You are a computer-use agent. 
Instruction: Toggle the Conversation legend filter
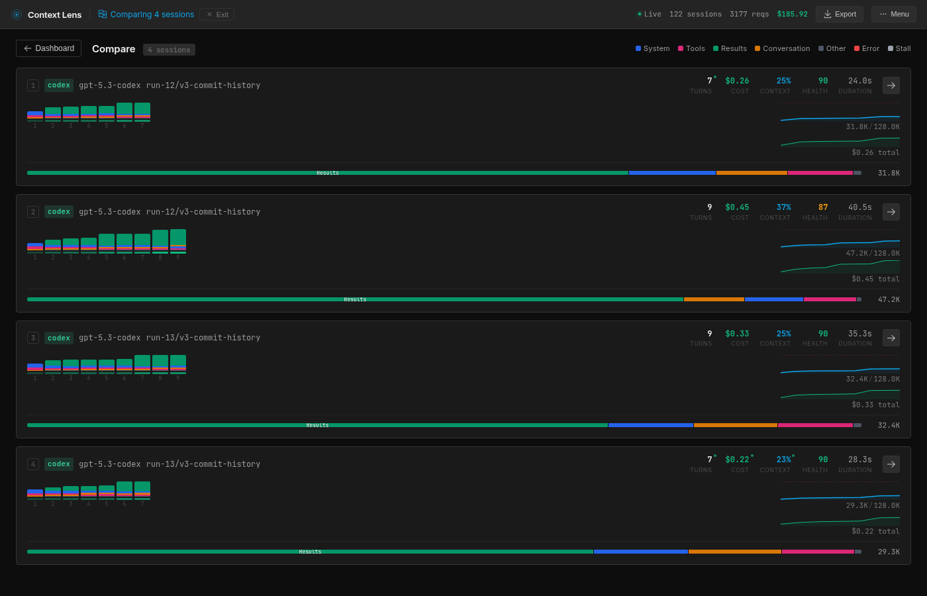pyautogui.click(x=781, y=48)
